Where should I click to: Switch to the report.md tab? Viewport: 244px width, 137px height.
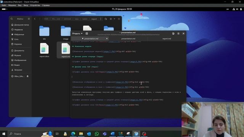tap(167, 38)
